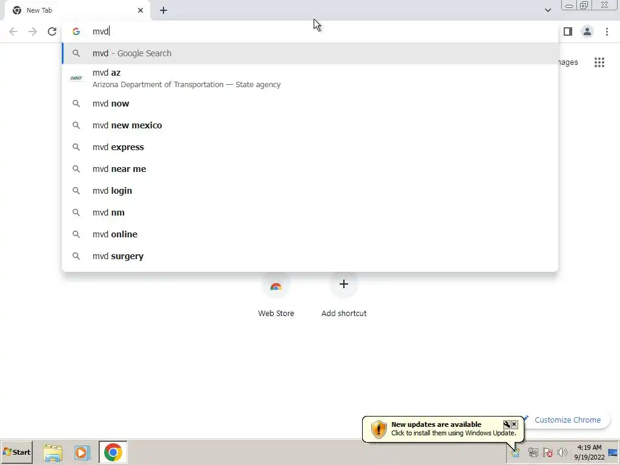Open the Windows Start button
Screen dimensions: 620x465
coord(16,452)
